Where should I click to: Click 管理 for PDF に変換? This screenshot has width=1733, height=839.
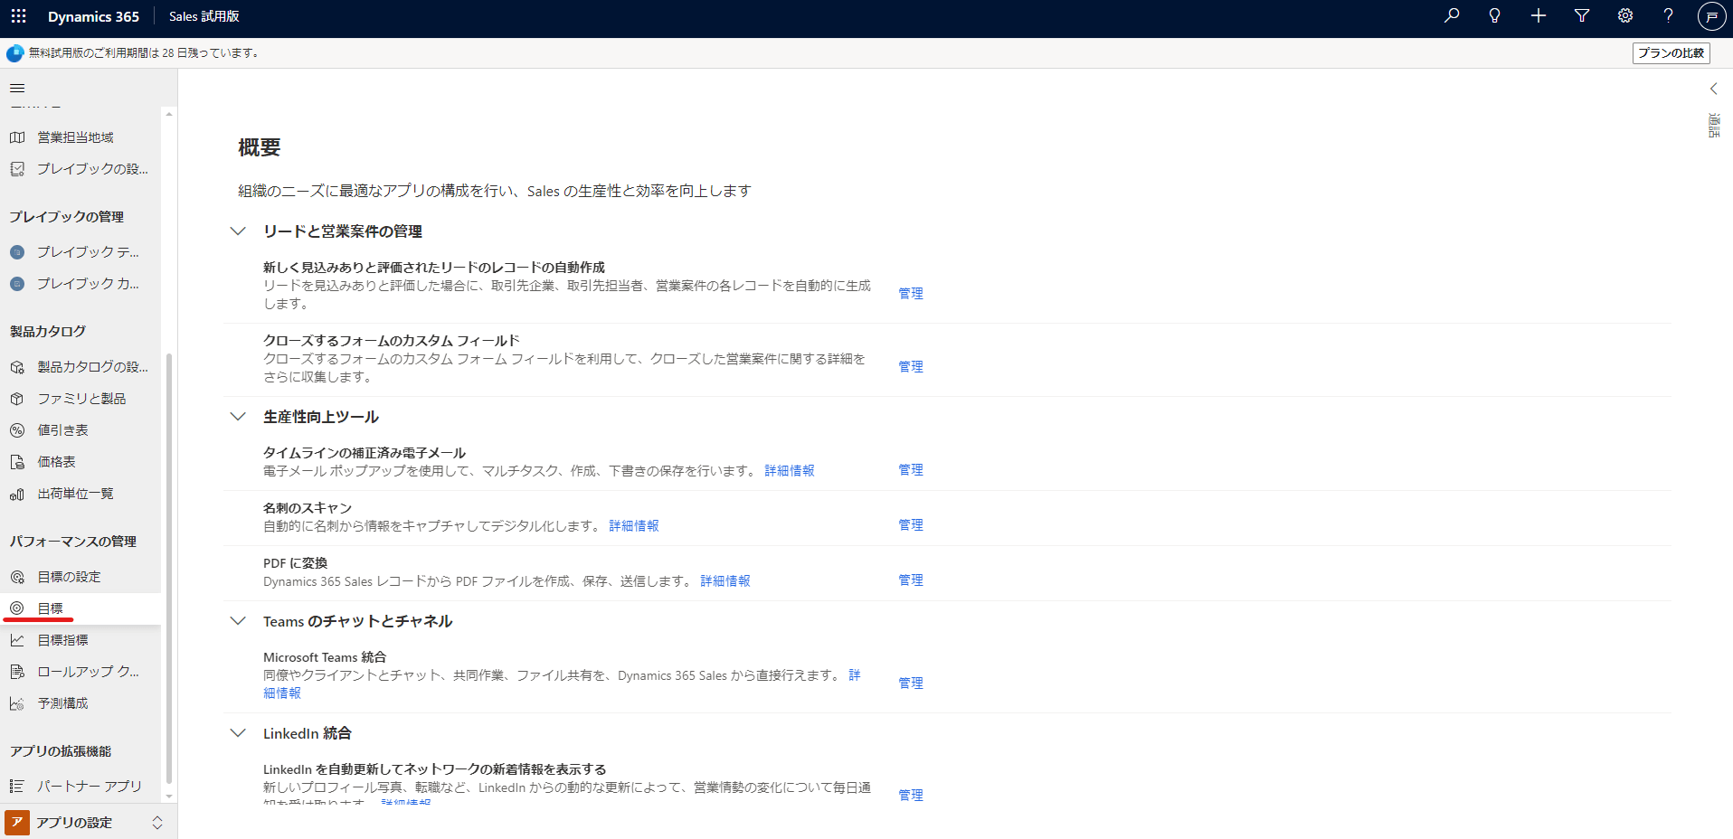(911, 580)
